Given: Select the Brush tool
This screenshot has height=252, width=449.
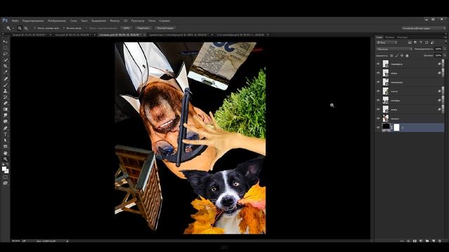Looking at the screenshot, I should pos(5,85).
